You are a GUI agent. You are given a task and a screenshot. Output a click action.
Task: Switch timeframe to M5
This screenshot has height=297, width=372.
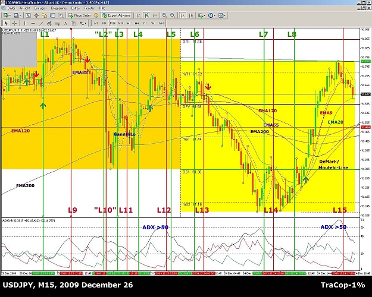(104, 23)
